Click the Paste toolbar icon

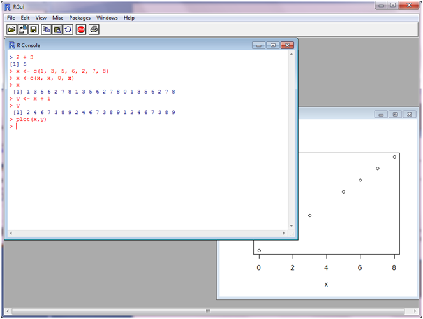[57, 29]
